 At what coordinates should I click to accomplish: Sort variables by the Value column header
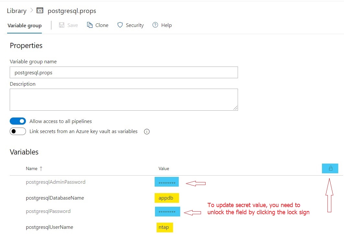pyautogui.click(x=164, y=168)
